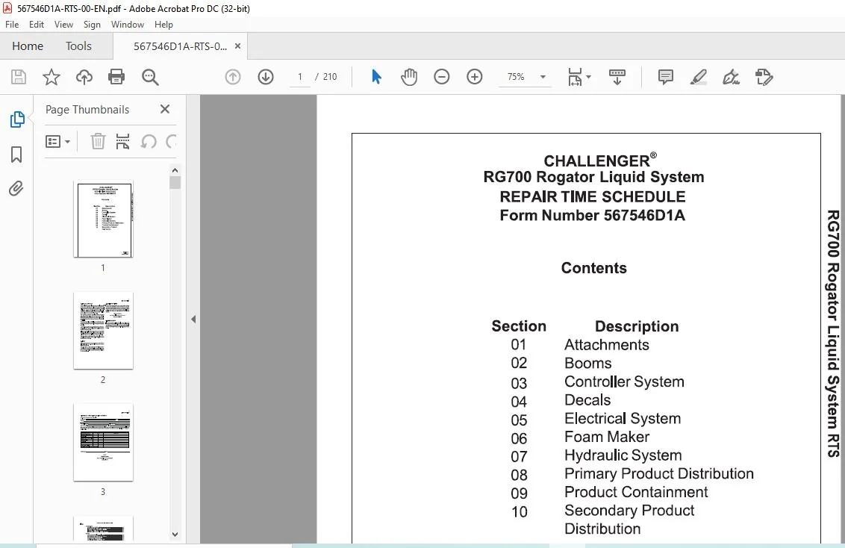
Task: Click the Save file icon
Action: coord(19,77)
